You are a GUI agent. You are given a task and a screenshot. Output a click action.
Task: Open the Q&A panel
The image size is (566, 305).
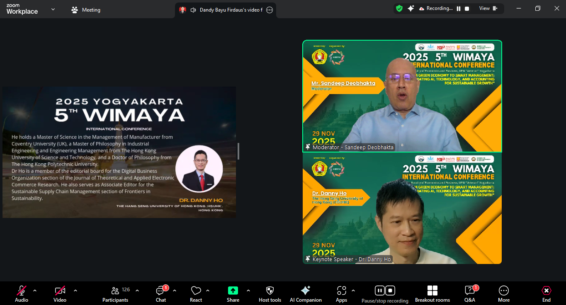pyautogui.click(x=470, y=294)
